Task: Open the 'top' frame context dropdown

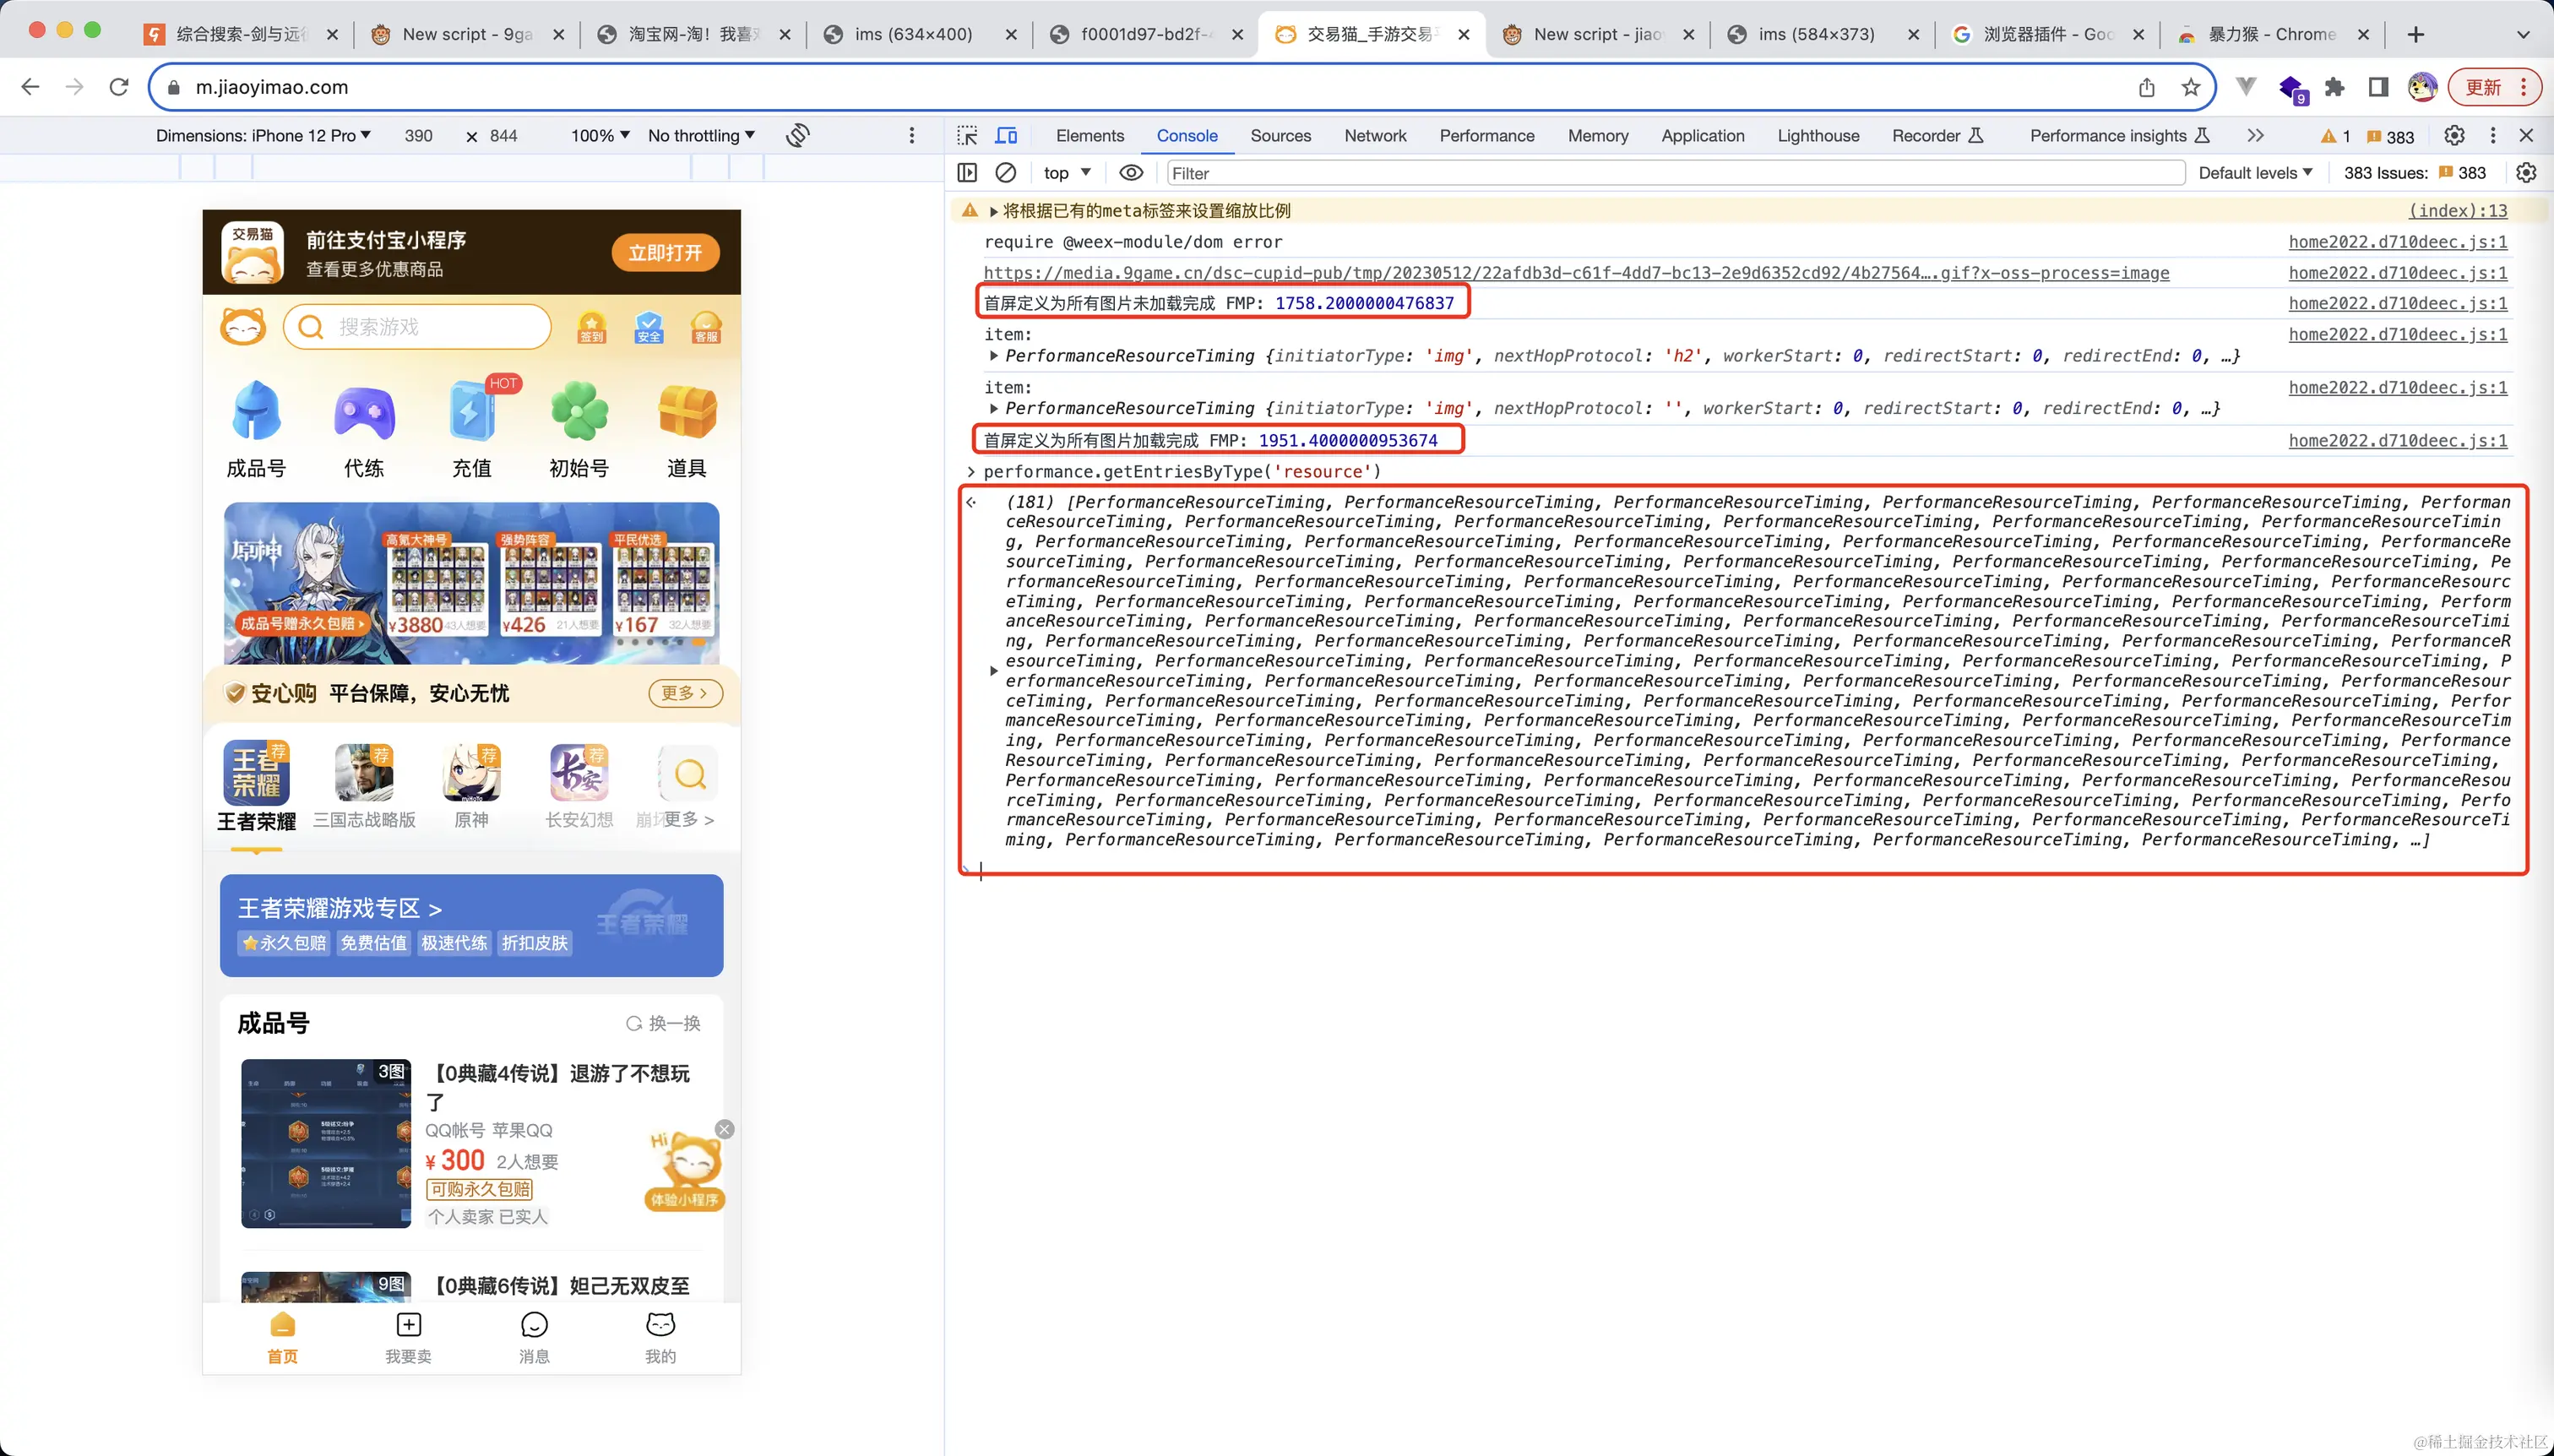Action: (x=1065, y=173)
